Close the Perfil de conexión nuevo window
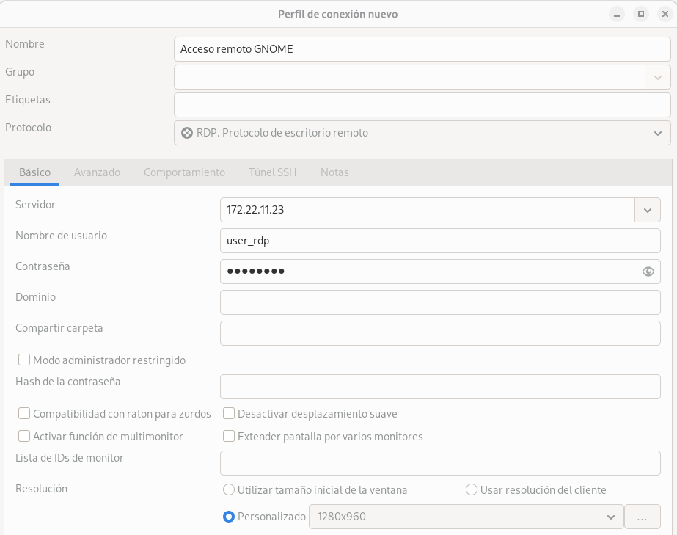The image size is (677, 535). point(665,14)
